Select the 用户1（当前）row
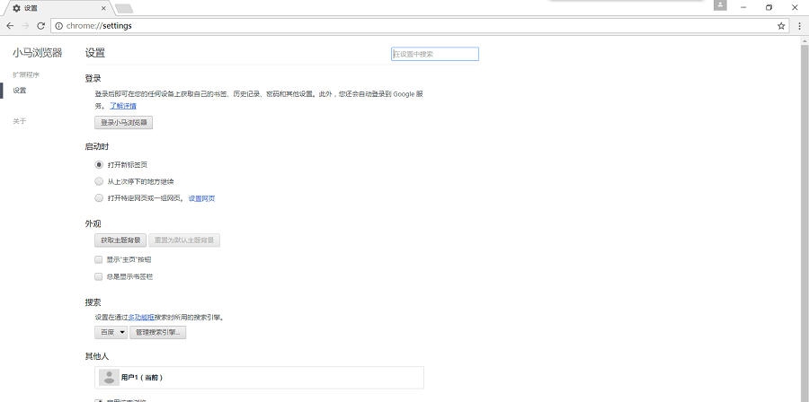The height and width of the screenshot is (402, 809). pyautogui.click(x=259, y=377)
